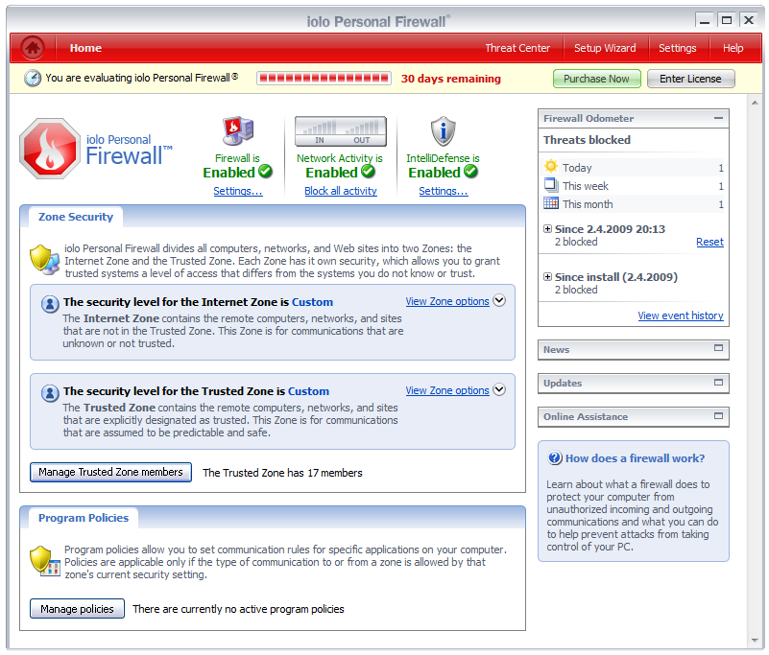Click the evaluation clock icon
The image size is (769, 655).
pyautogui.click(x=33, y=79)
